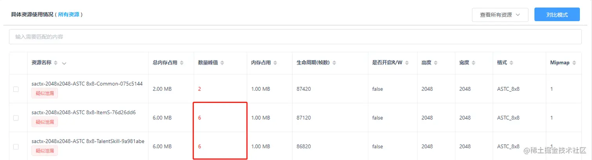Click ASTC_8x8 format in Common row
The height and width of the screenshot is (160, 592).
tap(508, 89)
